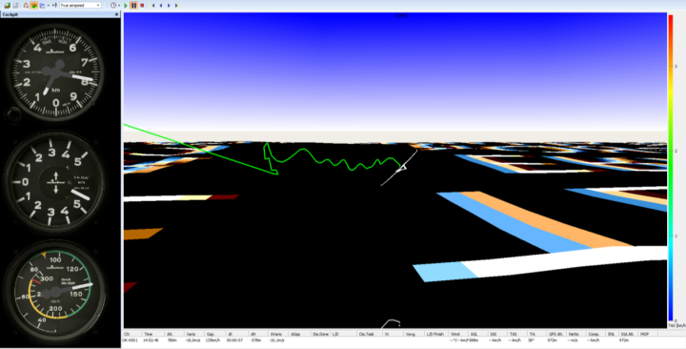Viewport: 686px width, 349px height.
Task: Jump to flight start with first-arrow icon
Action: [152, 6]
